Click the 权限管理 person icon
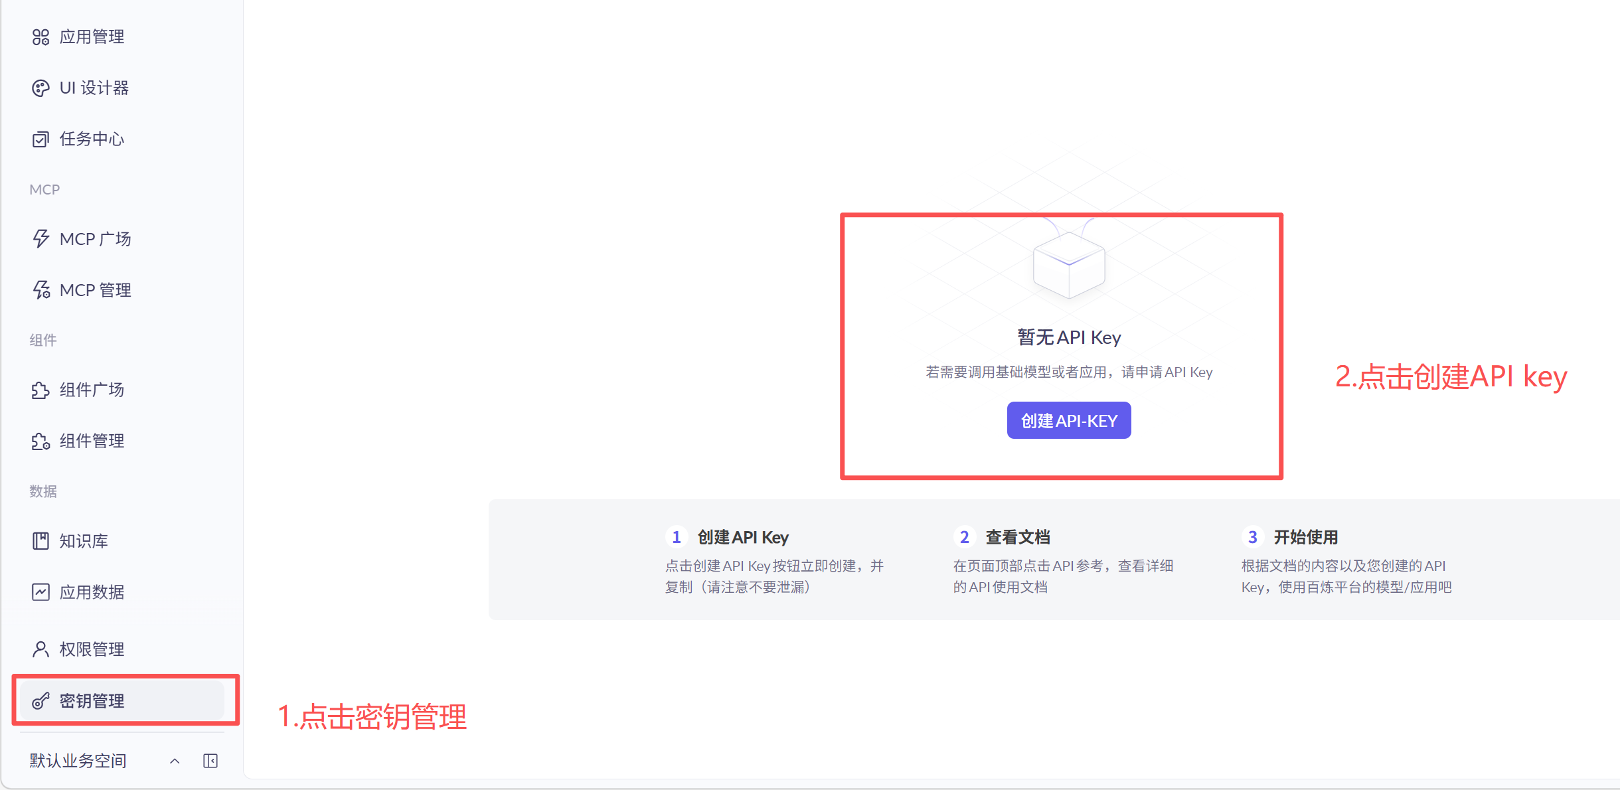1620x790 pixels. click(x=40, y=649)
